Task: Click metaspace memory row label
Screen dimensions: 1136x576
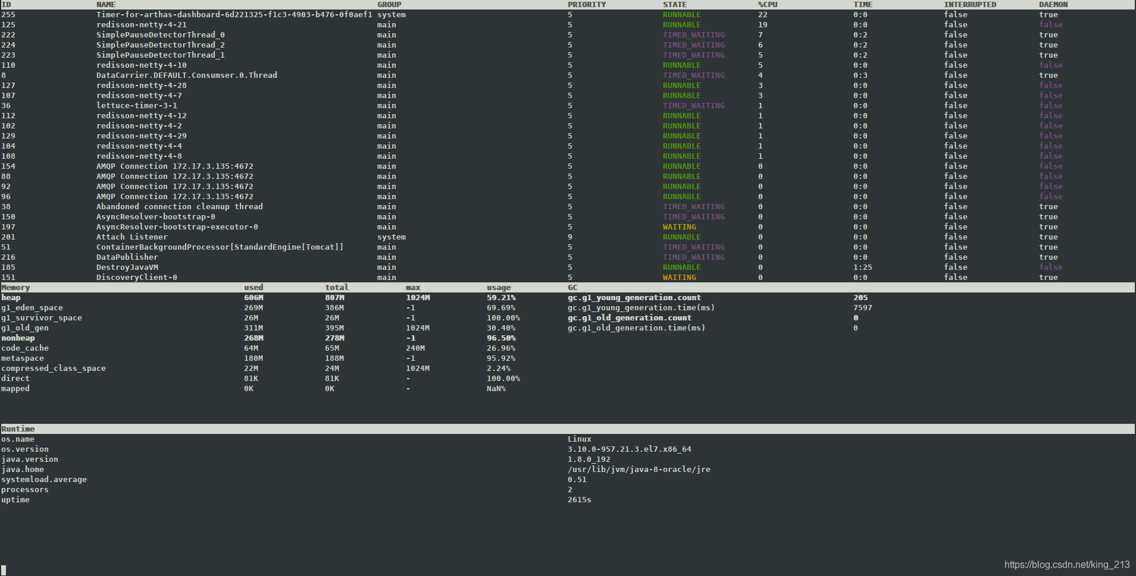Action: (x=23, y=358)
